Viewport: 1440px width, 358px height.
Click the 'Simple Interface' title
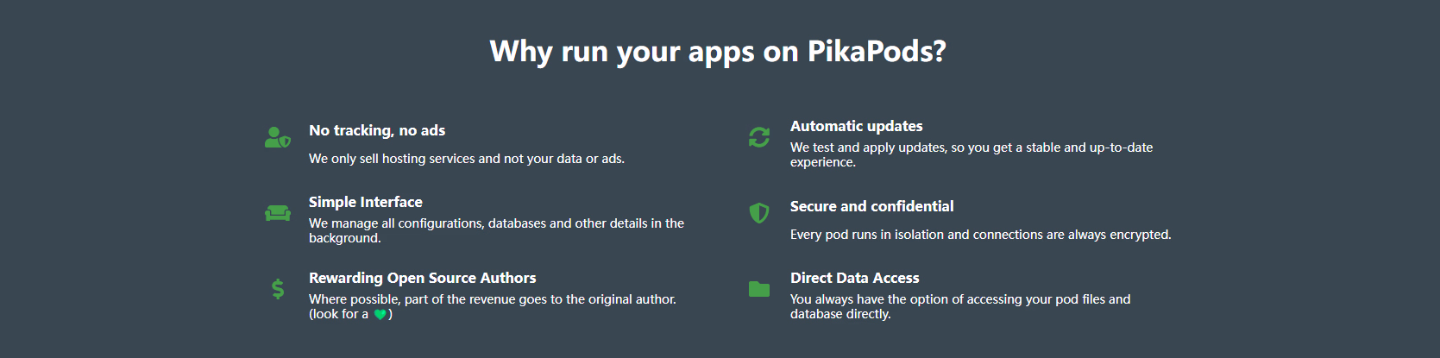point(366,202)
